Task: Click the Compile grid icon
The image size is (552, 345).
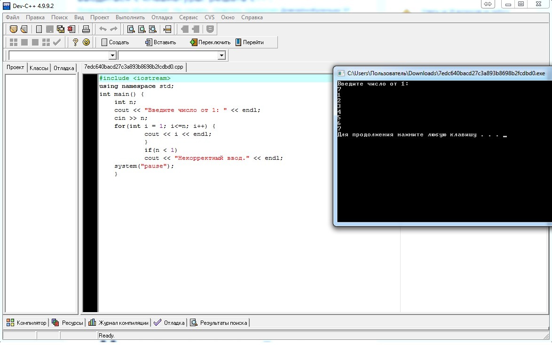Action: coord(14,42)
